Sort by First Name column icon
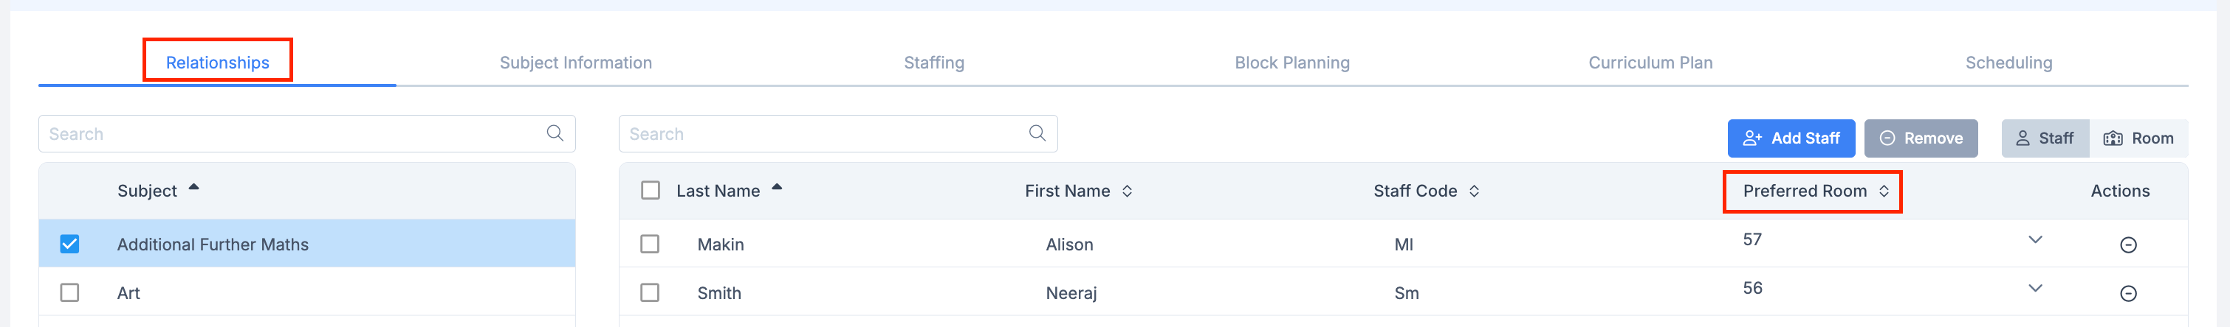 coord(1127,191)
